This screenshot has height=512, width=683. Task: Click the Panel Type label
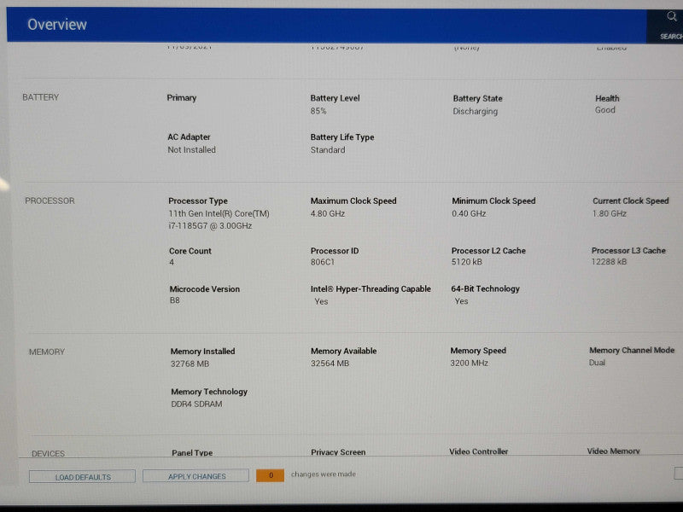click(x=192, y=453)
